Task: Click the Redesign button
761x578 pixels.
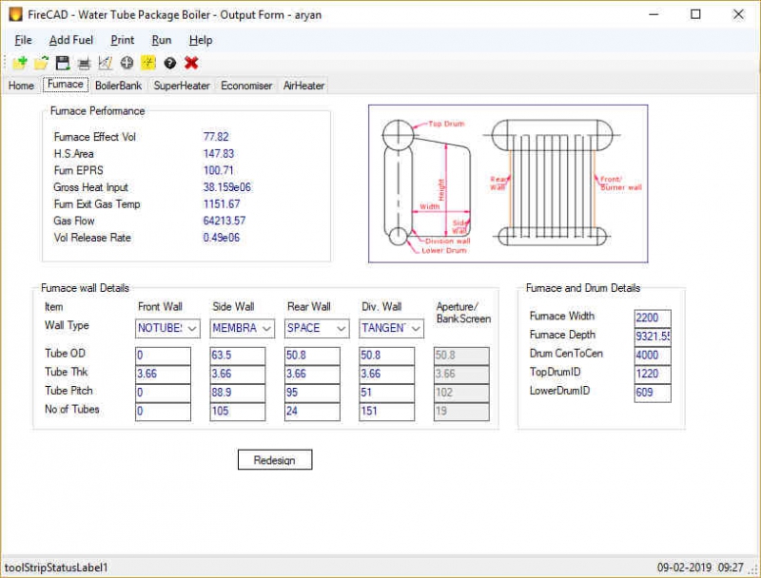Action: pos(274,459)
